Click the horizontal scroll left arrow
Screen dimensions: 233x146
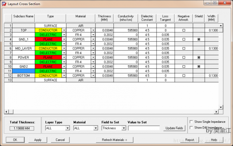click(6, 112)
